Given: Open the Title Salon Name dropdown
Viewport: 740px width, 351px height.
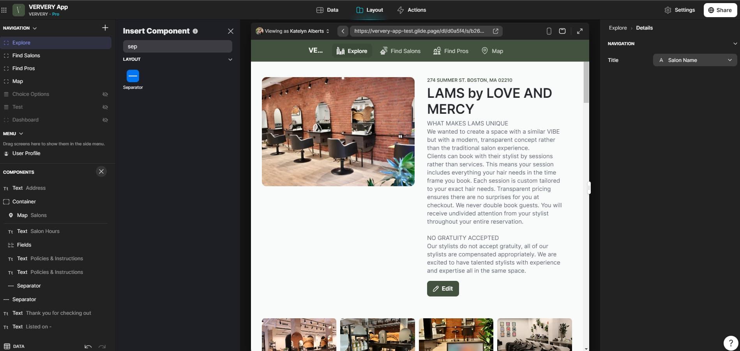Looking at the screenshot, I should tap(695, 60).
